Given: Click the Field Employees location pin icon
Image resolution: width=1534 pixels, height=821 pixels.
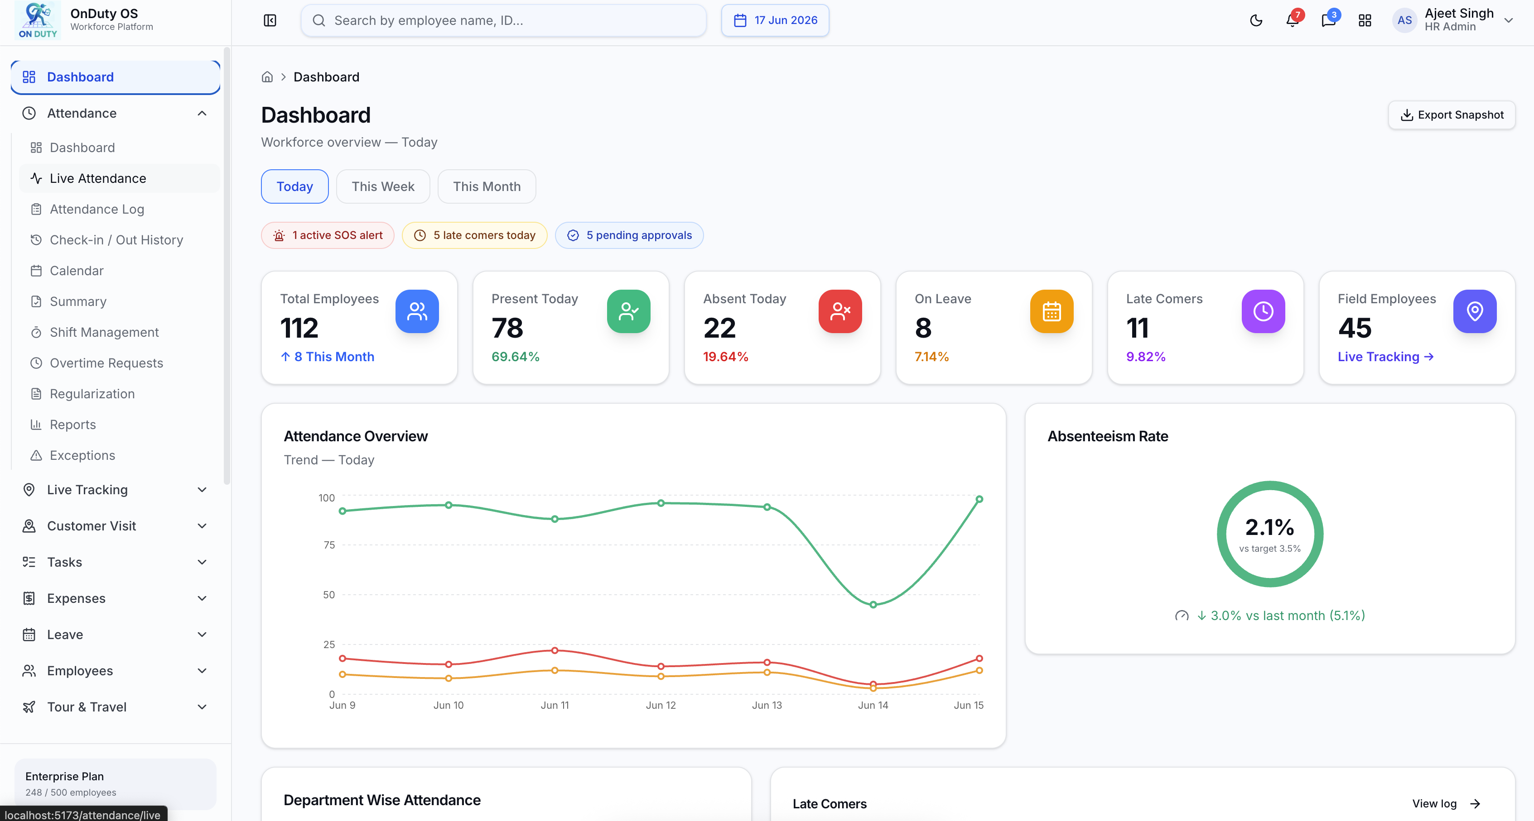Looking at the screenshot, I should pyautogui.click(x=1475, y=311).
